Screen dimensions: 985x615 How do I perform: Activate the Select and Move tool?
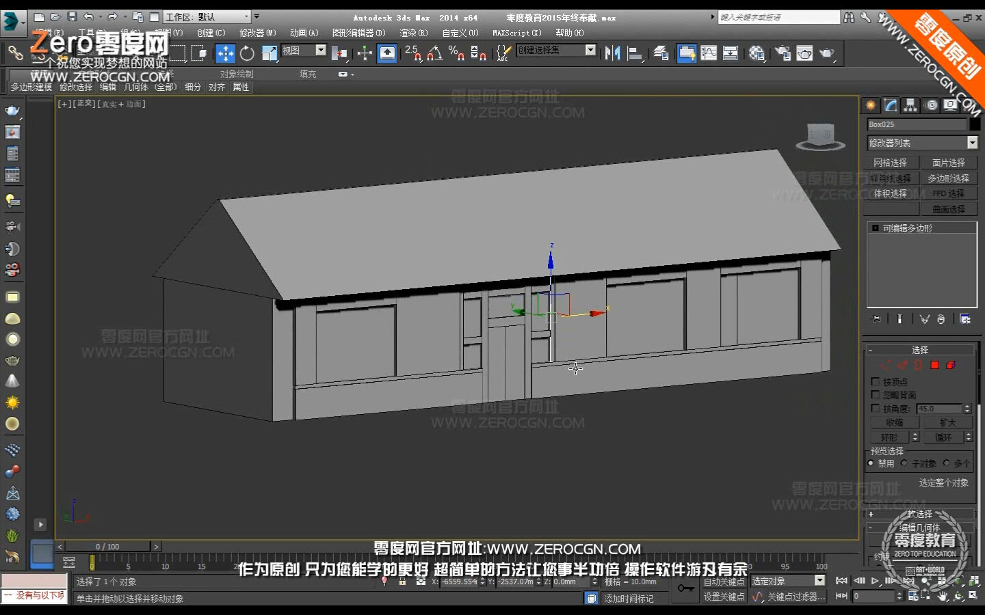(x=225, y=53)
